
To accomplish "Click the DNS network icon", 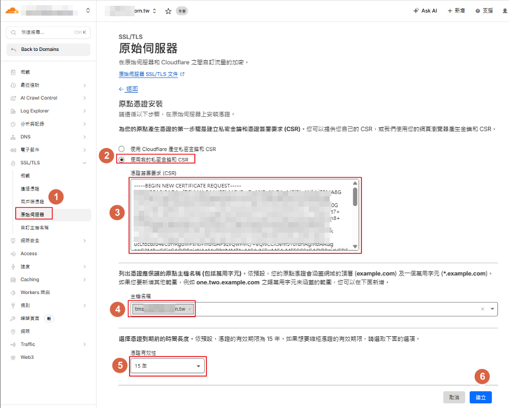I will click(x=13, y=137).
